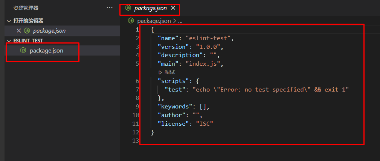Close the package.json editor tab
Image resolution: width=380 pixels, height=161 pixels.
(x=173, y=8)
